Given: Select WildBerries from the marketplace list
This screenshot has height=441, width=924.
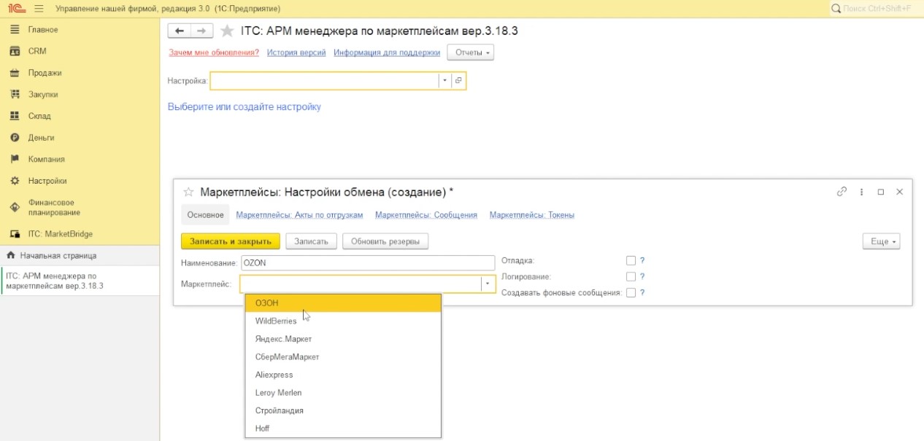Looking at the screenshot, I should [343, 321].
